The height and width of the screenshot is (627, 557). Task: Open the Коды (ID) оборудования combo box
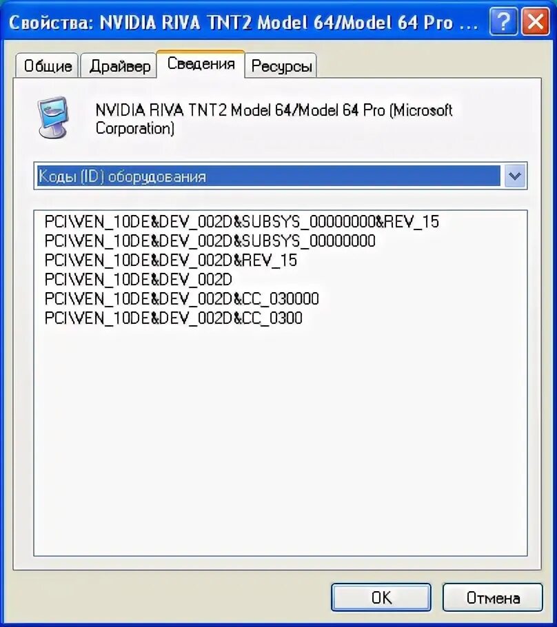pyautogui.click(x=281, y=176)
